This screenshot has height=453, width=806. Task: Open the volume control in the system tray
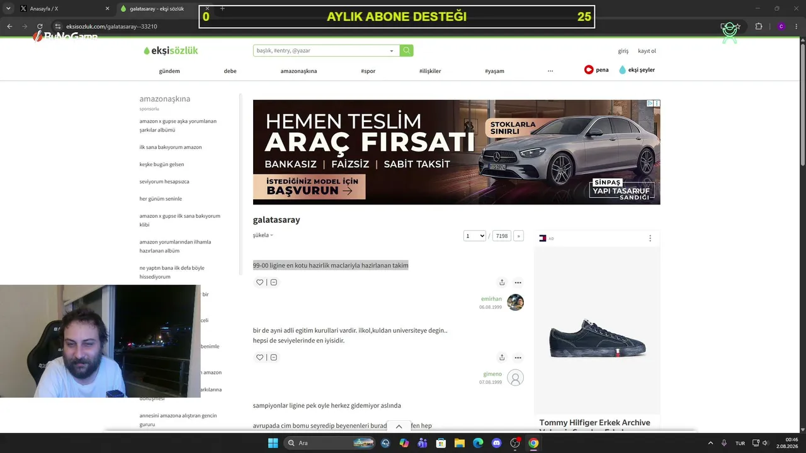766,443
